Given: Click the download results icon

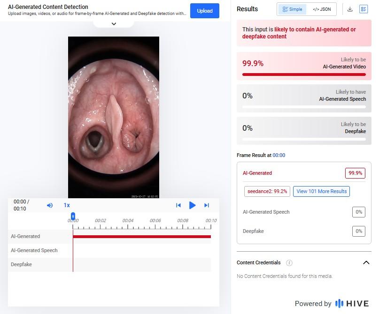Looking at the screenshot, I should click(350, 9).
